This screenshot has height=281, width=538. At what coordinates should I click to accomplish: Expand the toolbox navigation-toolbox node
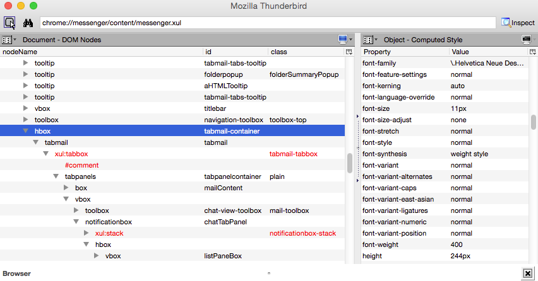pos(25,120)
